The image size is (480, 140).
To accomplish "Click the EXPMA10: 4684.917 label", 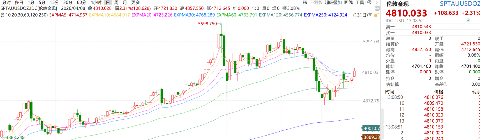I will (x=109, y=15).
